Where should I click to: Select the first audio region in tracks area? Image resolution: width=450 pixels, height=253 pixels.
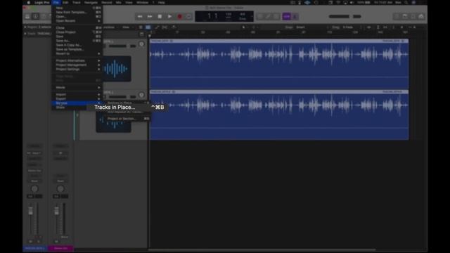tap(279, 64)
